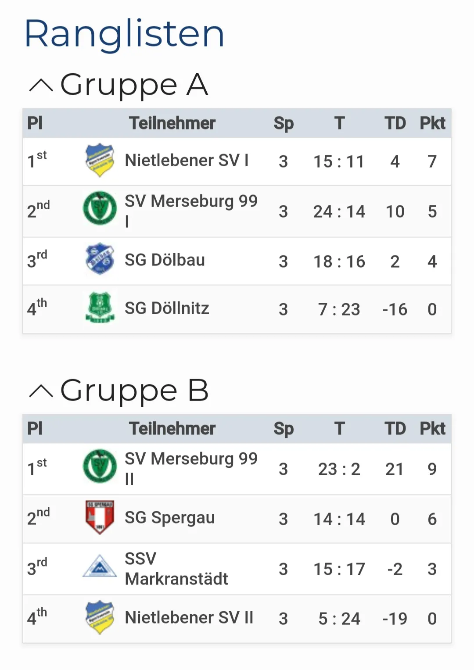Image resolution: width=474 pixels, height=670 pixels.
Task: Tap the SG Dölbau blue crest
Action: 100,259
